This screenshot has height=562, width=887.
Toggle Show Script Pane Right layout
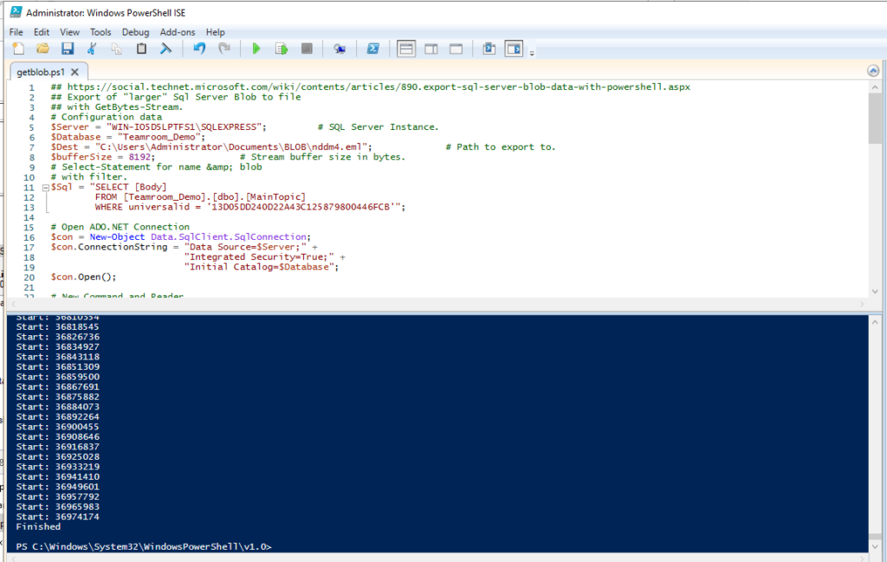[431, 48]
